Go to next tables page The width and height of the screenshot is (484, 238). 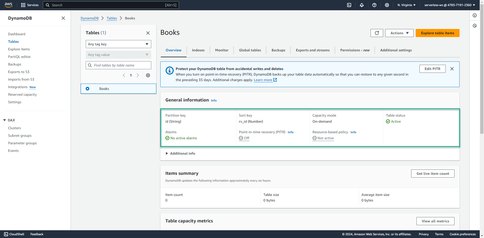[138, 75]
